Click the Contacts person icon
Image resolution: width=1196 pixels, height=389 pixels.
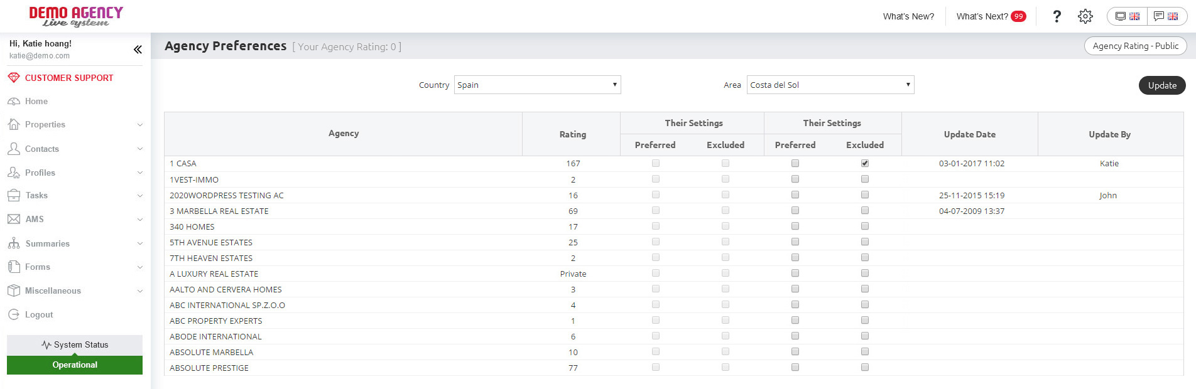(x=14, y=149)
